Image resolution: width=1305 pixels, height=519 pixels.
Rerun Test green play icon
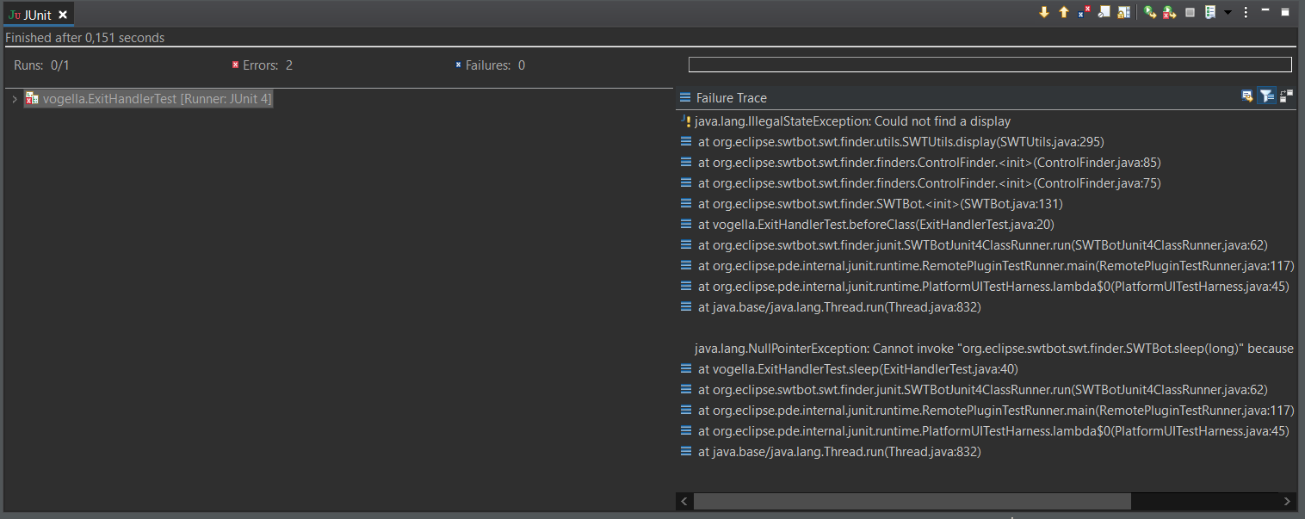pos(1150,12)
